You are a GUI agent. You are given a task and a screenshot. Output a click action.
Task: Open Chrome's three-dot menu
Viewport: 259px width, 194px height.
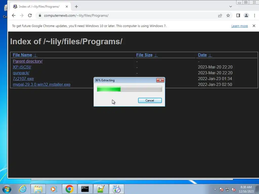point(254,15)
